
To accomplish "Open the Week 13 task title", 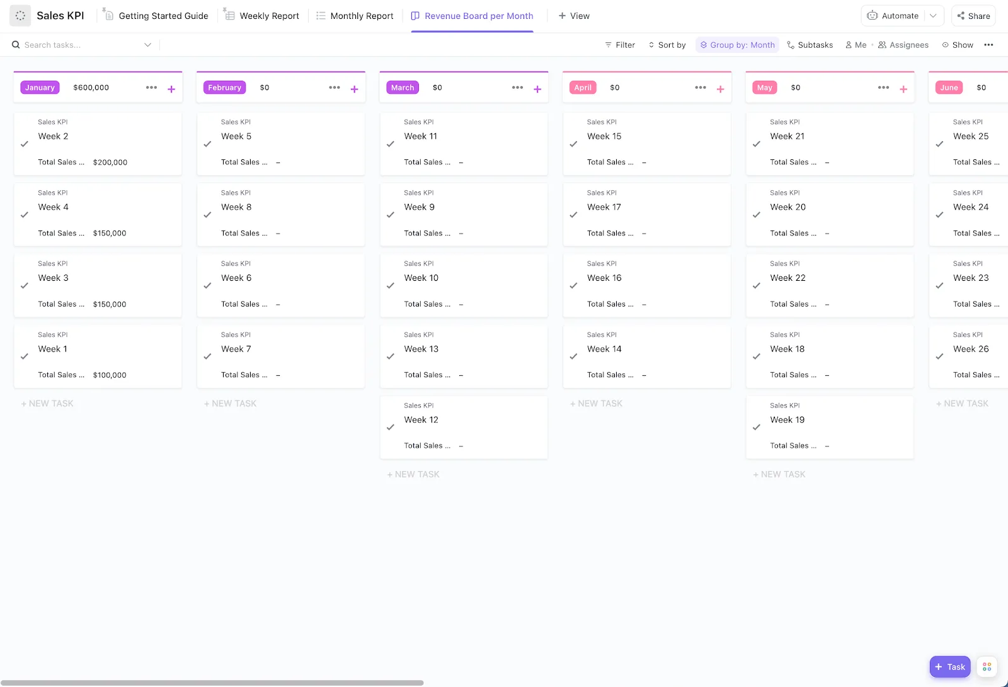I will (421, 349).
